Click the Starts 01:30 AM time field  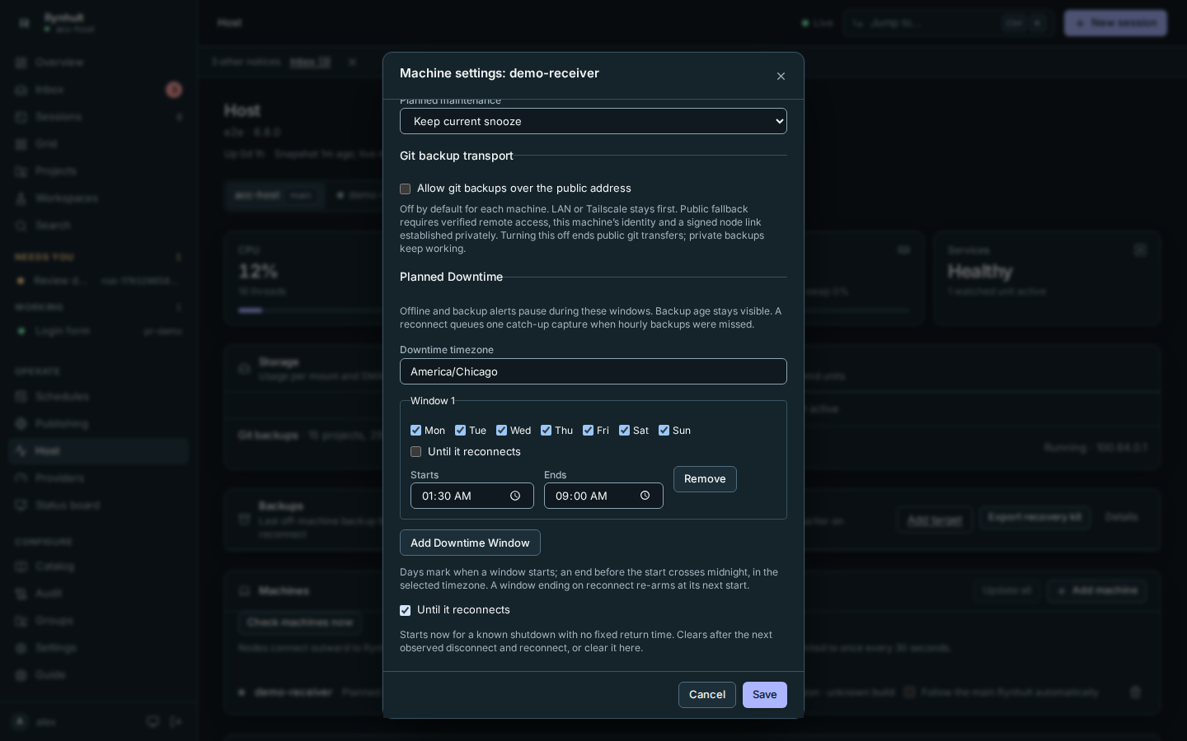472,496
